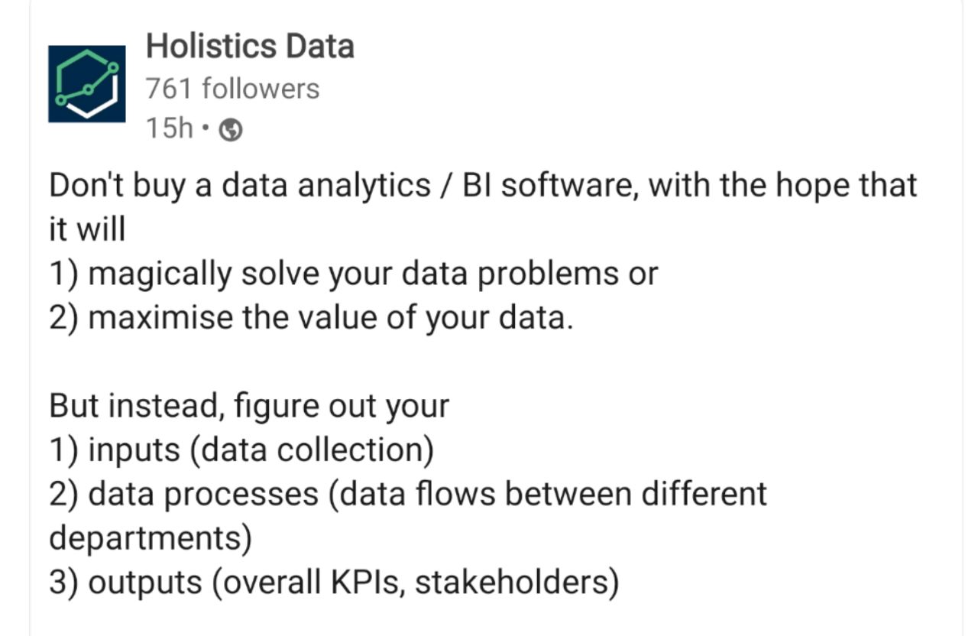Click the word "departments)" in the post
Image resolution: width=978 pixels, height=636 pixels.
tap(151, 538)
